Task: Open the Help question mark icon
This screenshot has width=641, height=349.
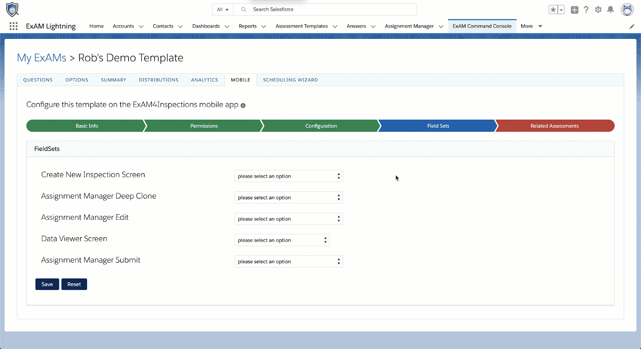Action: pos(586,10)
